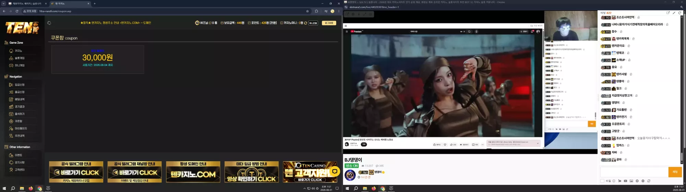Open emoji picker in stream chat toolbar
Image resolution: width=686 pixels, height=192 pixels.
tap(614, 181)
